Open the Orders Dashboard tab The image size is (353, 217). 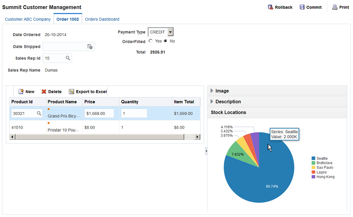coord(102,20)
